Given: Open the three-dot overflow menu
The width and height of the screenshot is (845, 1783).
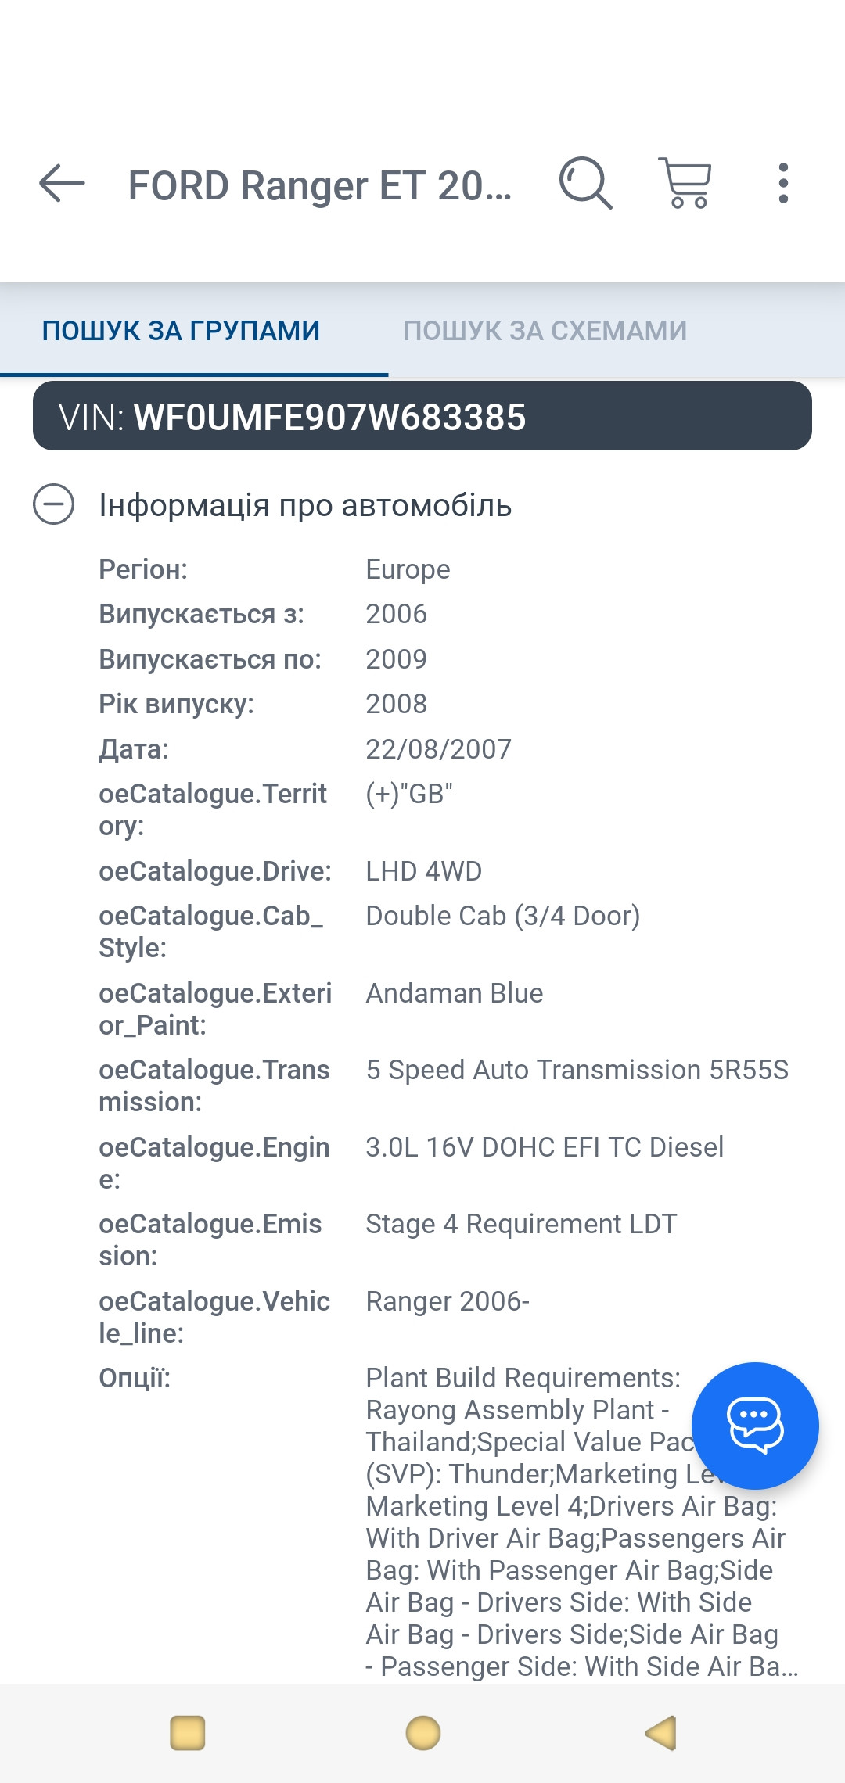Looking at the screenshot, I should (783, 184).
